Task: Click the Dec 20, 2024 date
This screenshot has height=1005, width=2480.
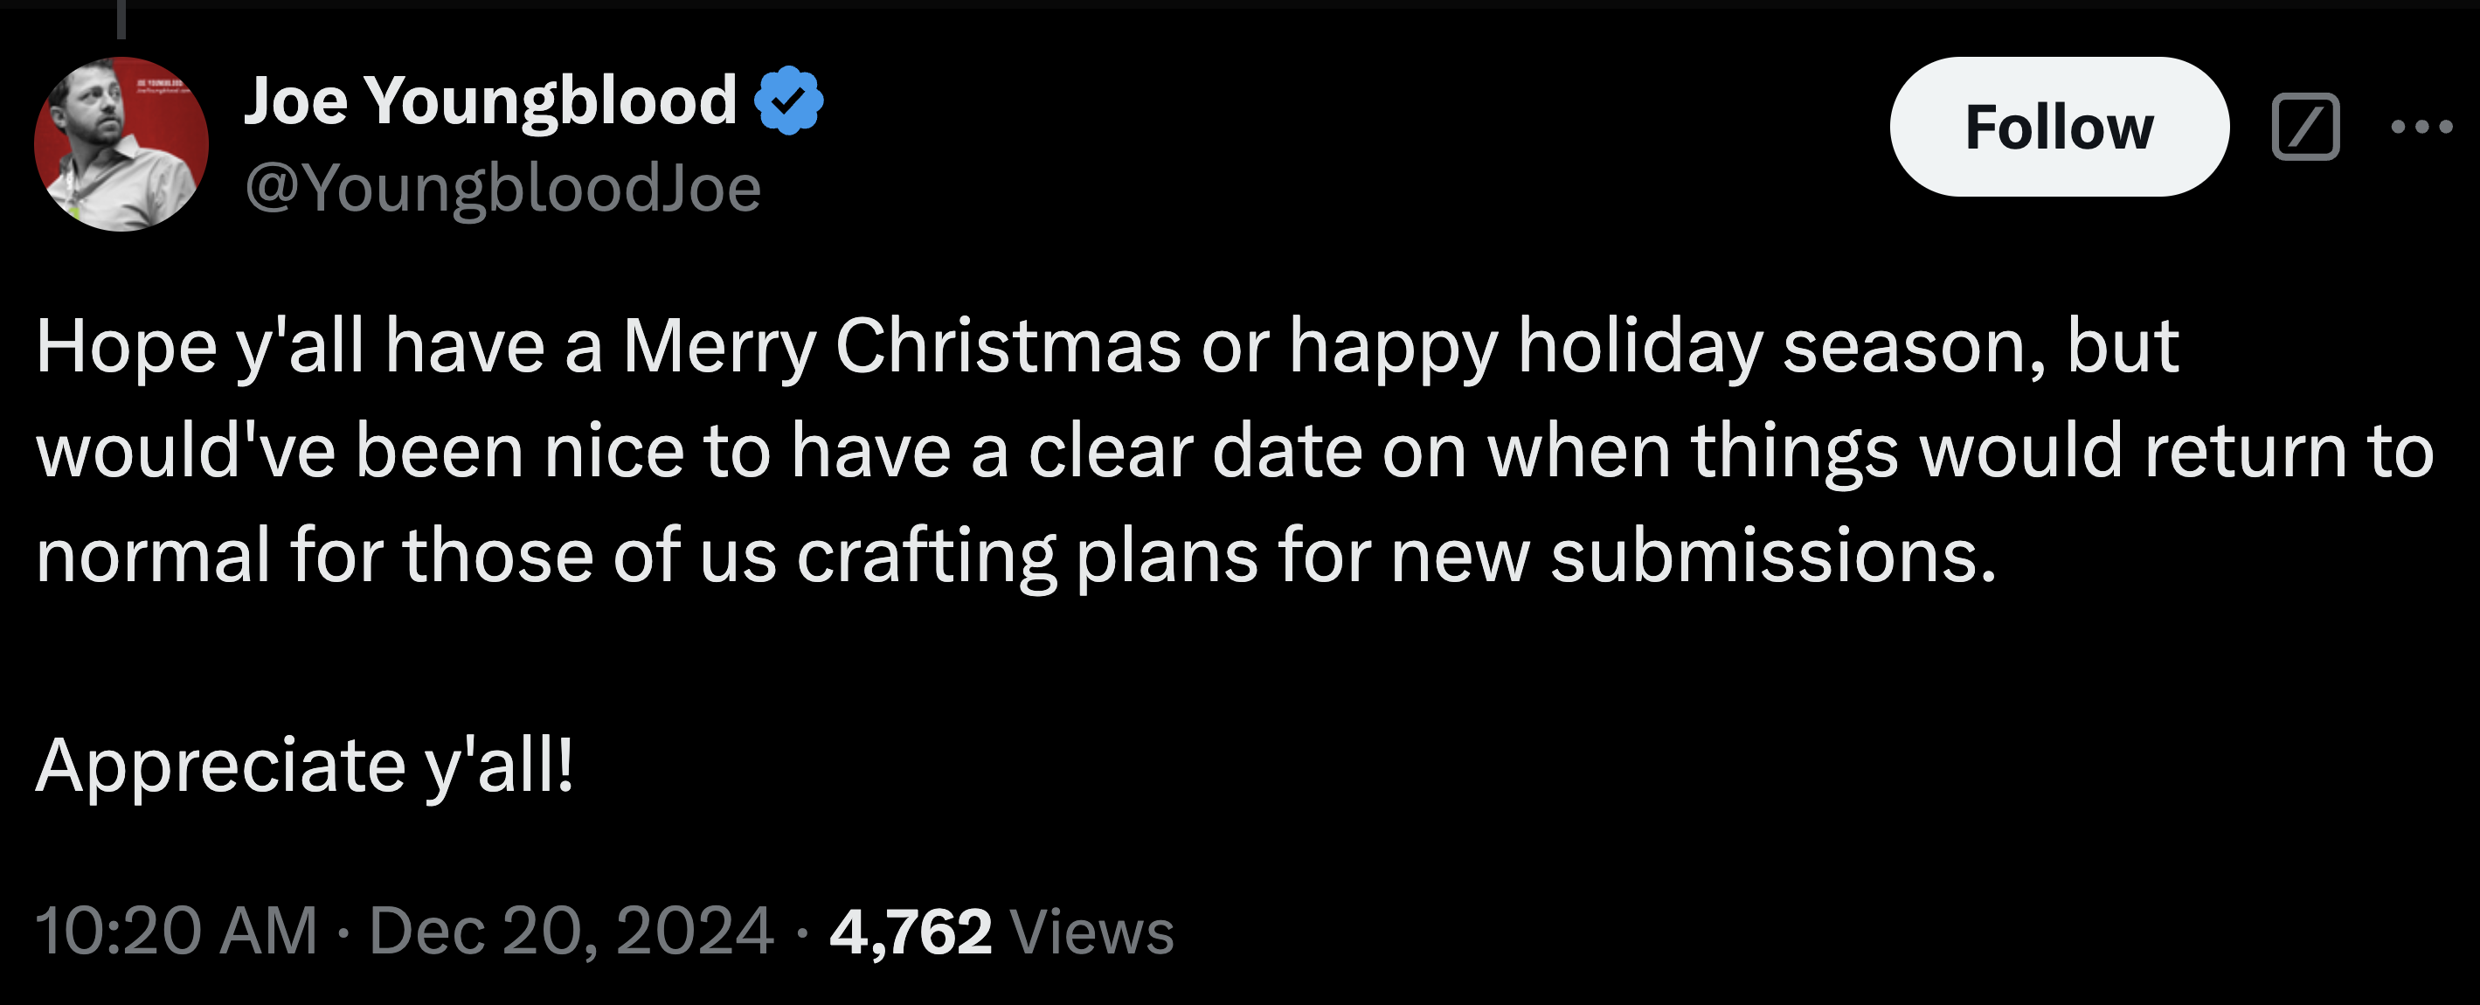Action: click(571, 931)
